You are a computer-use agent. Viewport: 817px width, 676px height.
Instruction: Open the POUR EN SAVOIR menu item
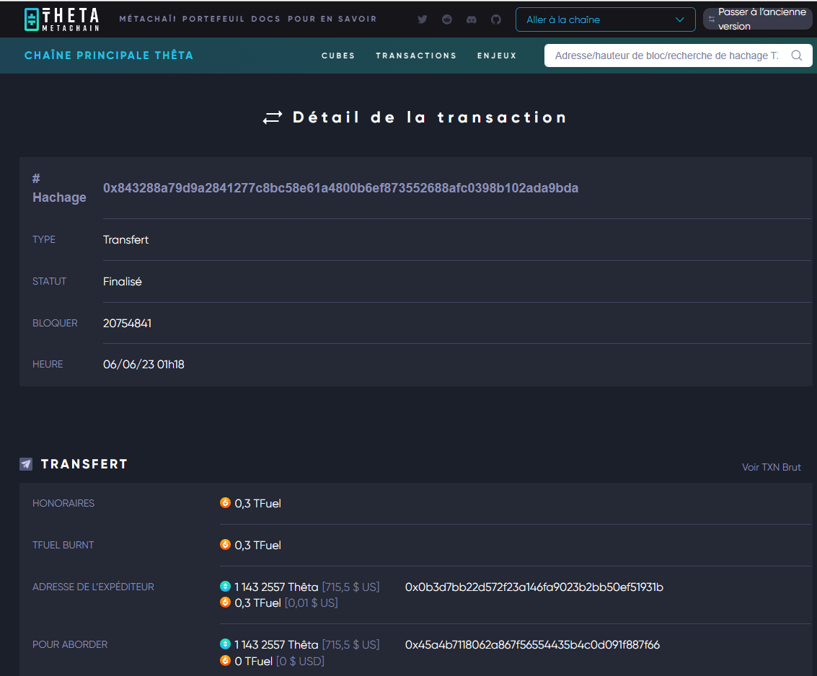tap(332, 19)
